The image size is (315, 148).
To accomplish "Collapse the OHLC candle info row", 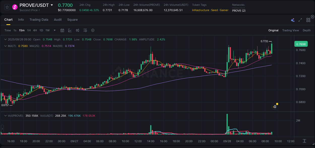I will [5, 39].
